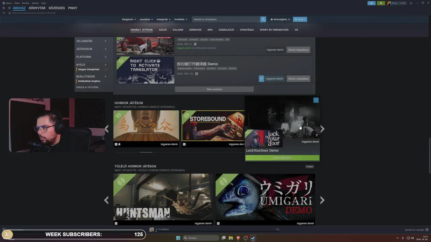Open the Játékok menu
This screenshot has width=431, height=242.
[x=35, y=3]
